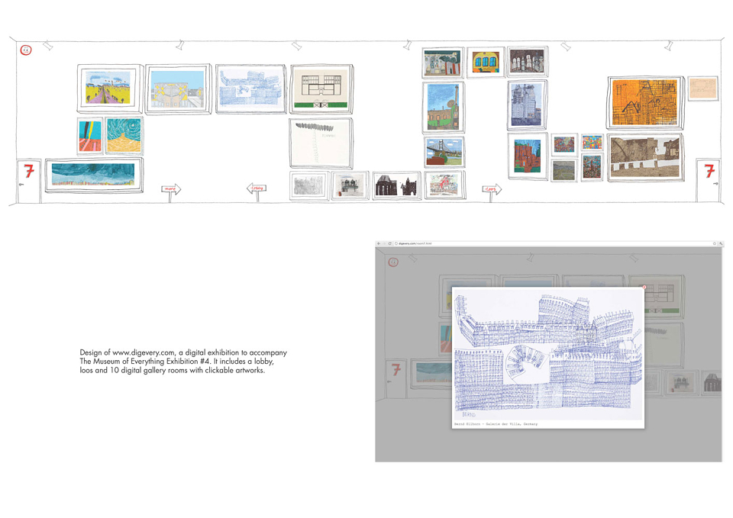
Task: Click the digevery.com address bar
Action: click(551, 243)
